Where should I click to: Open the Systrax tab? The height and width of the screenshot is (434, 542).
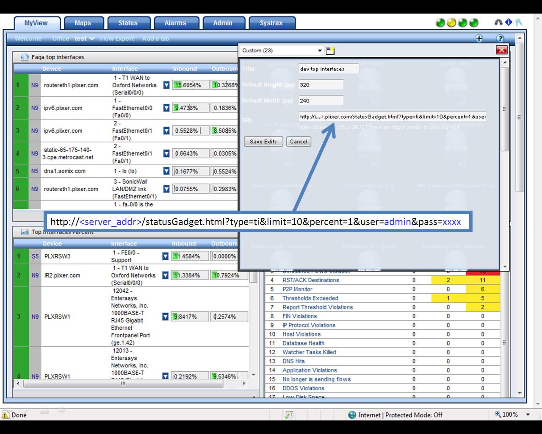tap(271, 23)
